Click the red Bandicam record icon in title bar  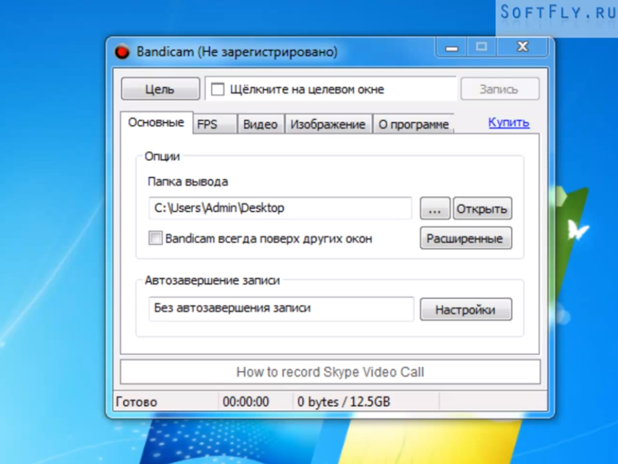point(122,52)
